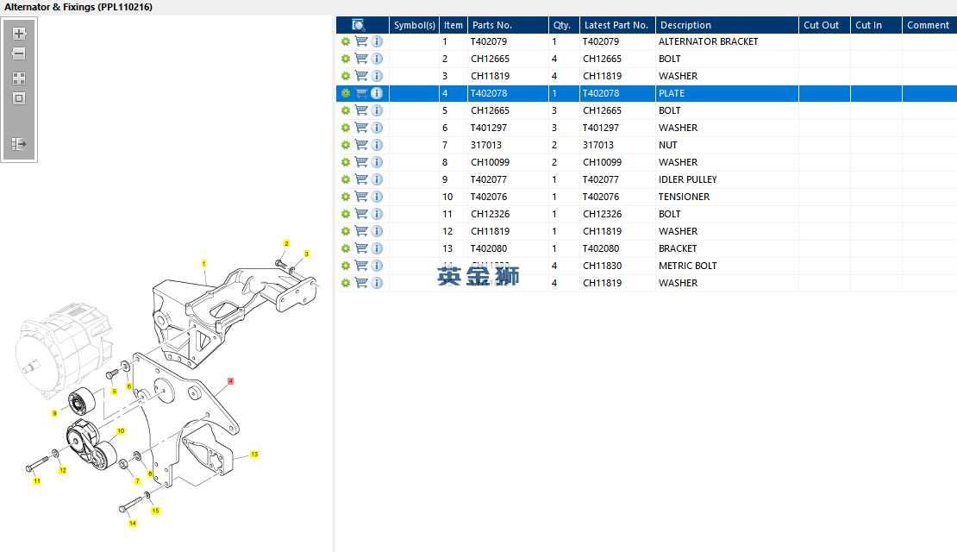957x552 pixels.
Task: Click the zoom in plus icon
Action: click(19, 34)
